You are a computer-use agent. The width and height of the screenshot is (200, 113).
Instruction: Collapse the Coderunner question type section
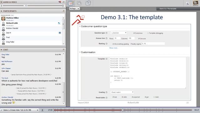click(x=80, y=26)
